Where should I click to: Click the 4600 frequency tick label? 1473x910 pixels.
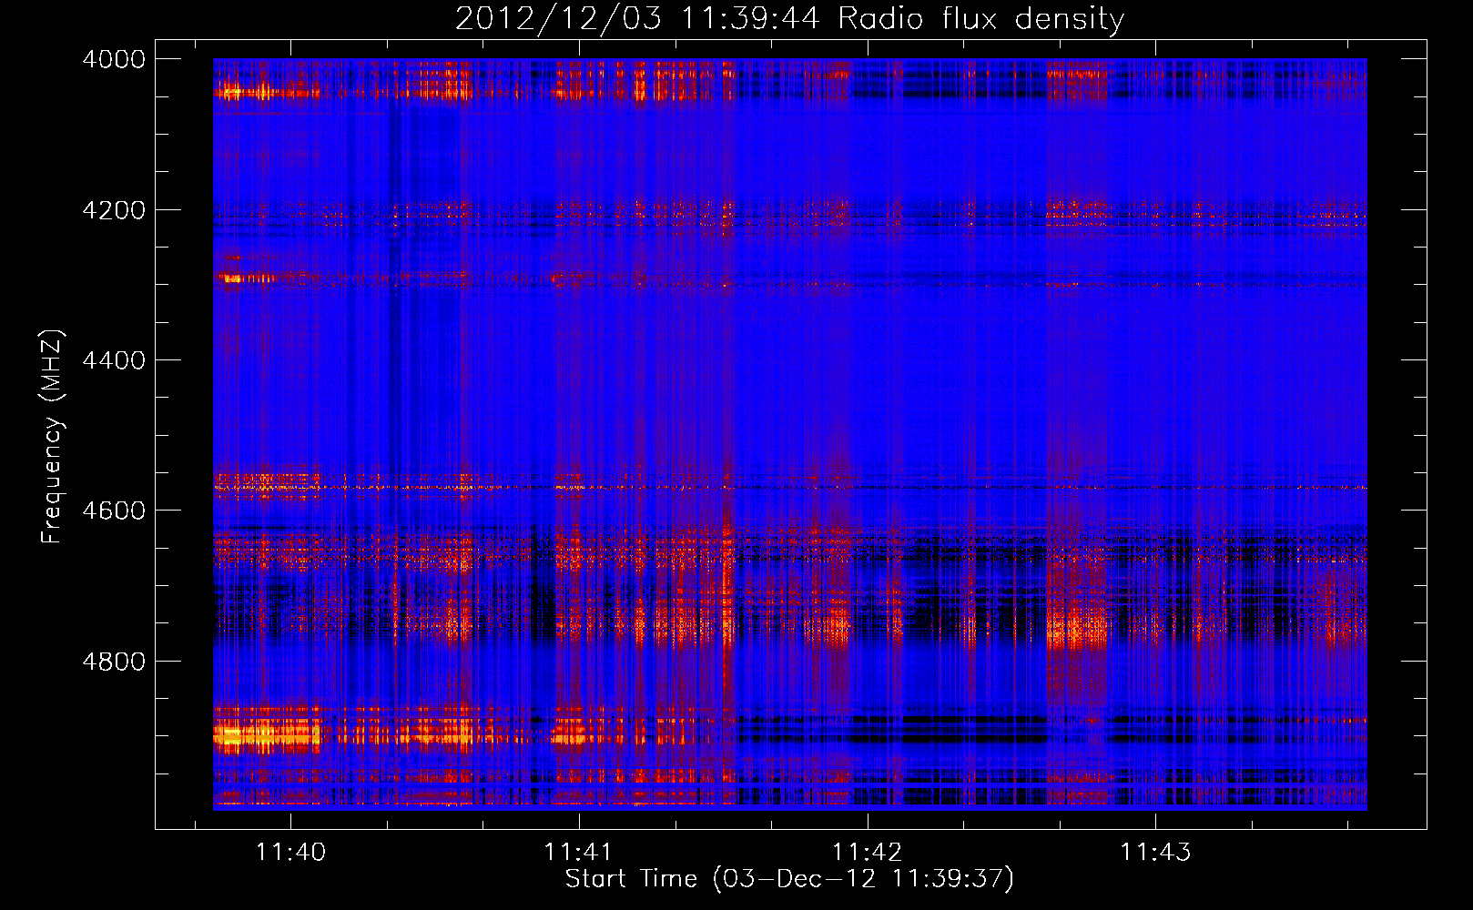click(114, 511)
